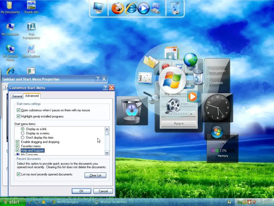Click the small Windows orb above CPU meter
This screenshot has width=274, height=206.
pyautogui.click(x=217, y=132)
